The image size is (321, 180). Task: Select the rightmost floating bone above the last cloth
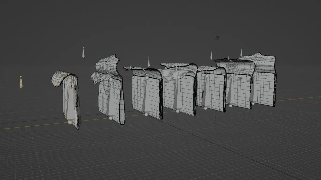241,53
